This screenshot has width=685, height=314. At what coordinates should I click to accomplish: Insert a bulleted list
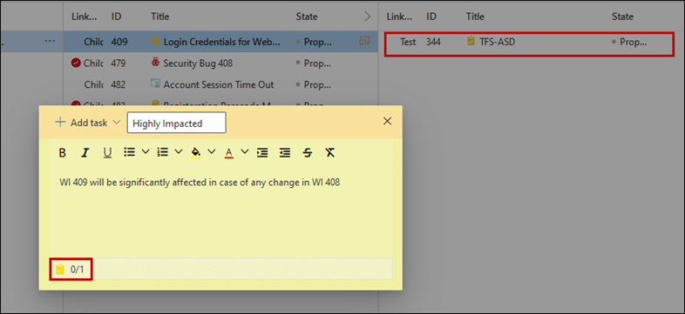click(129, 152)
